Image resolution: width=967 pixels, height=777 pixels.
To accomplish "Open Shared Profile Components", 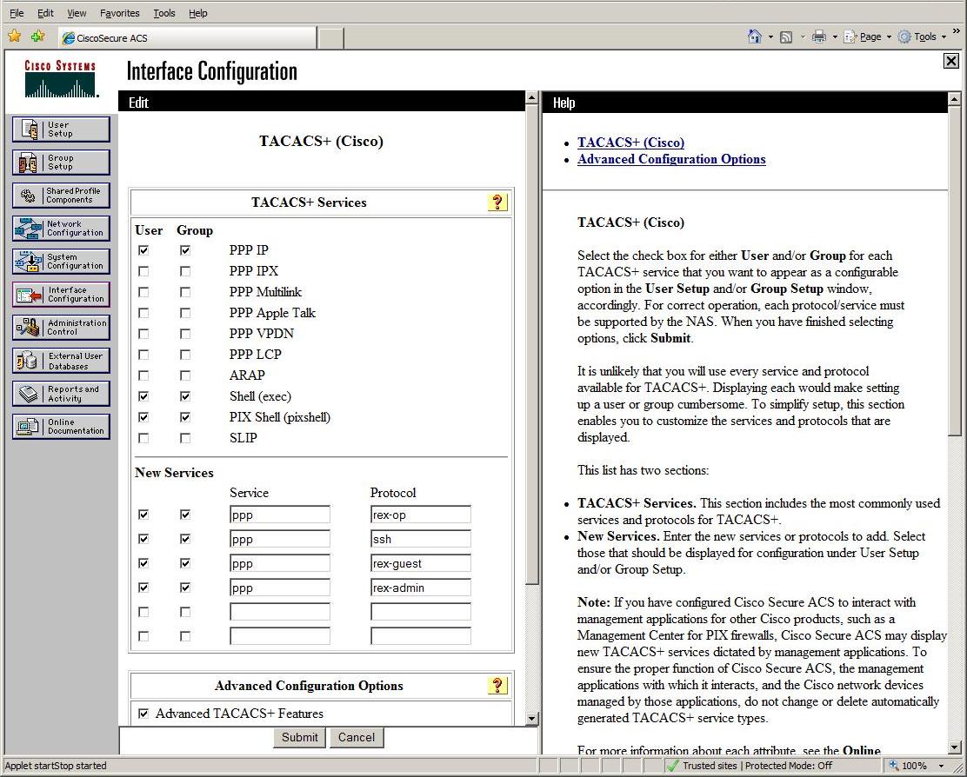I will [61, 196].
